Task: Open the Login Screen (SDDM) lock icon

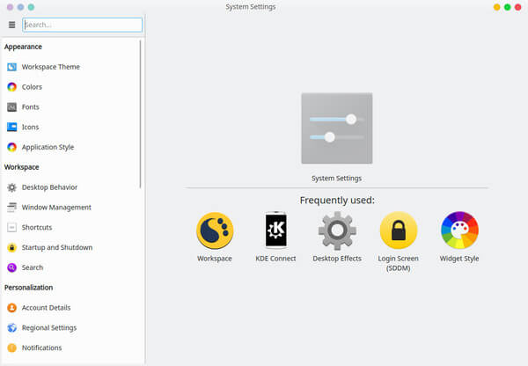Action: pyautogui.click(x=399, y=231)
